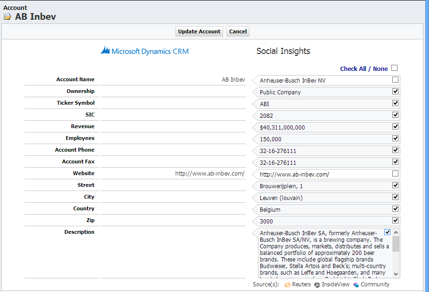Click the Update Account button
Screen dimensions: 429x292
point(199,31)
